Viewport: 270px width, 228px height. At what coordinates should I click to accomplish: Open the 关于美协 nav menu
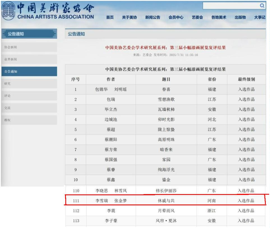129,17
